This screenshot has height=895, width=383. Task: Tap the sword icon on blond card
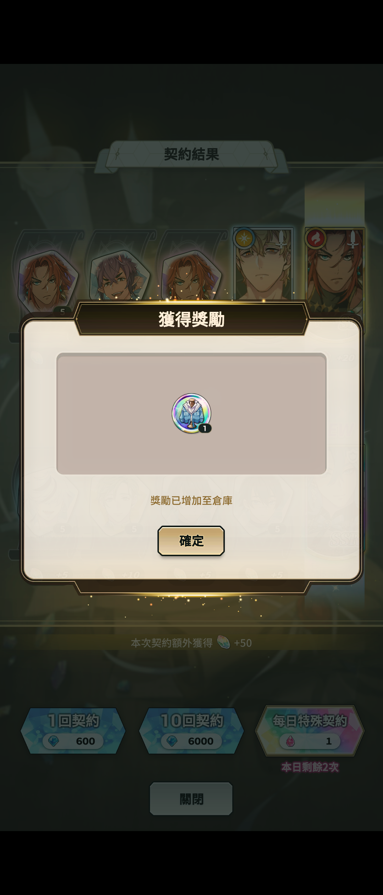pyautogui.click(x=281, y=239)
